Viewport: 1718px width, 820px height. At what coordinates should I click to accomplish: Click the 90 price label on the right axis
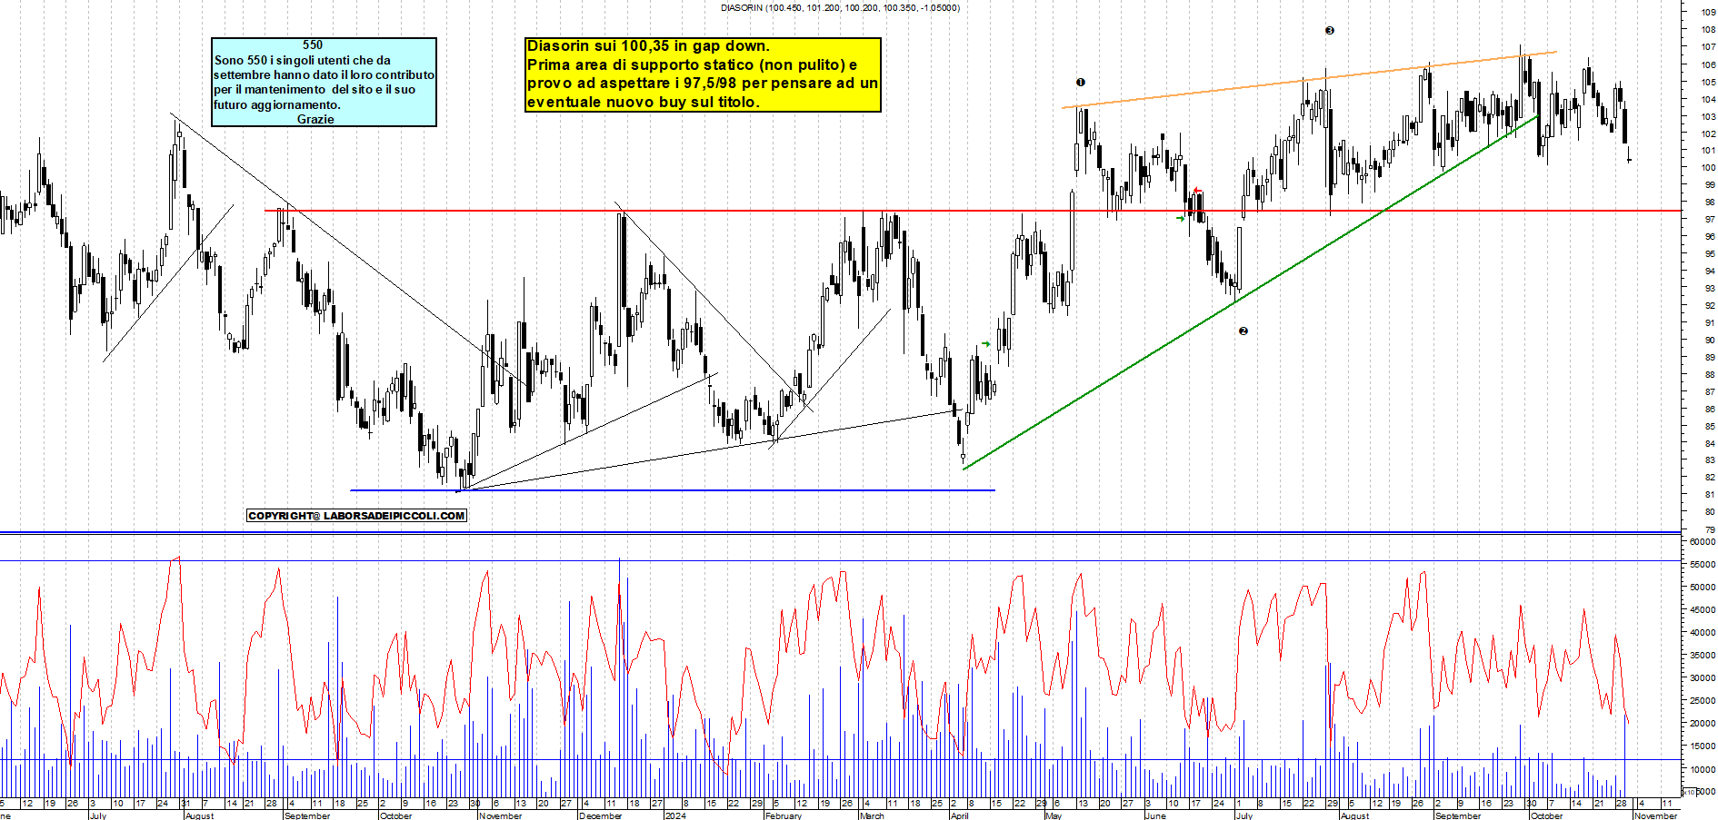[x=1710, y=340]
